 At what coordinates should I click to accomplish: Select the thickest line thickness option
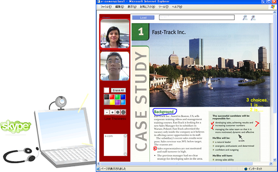(123, 112)
